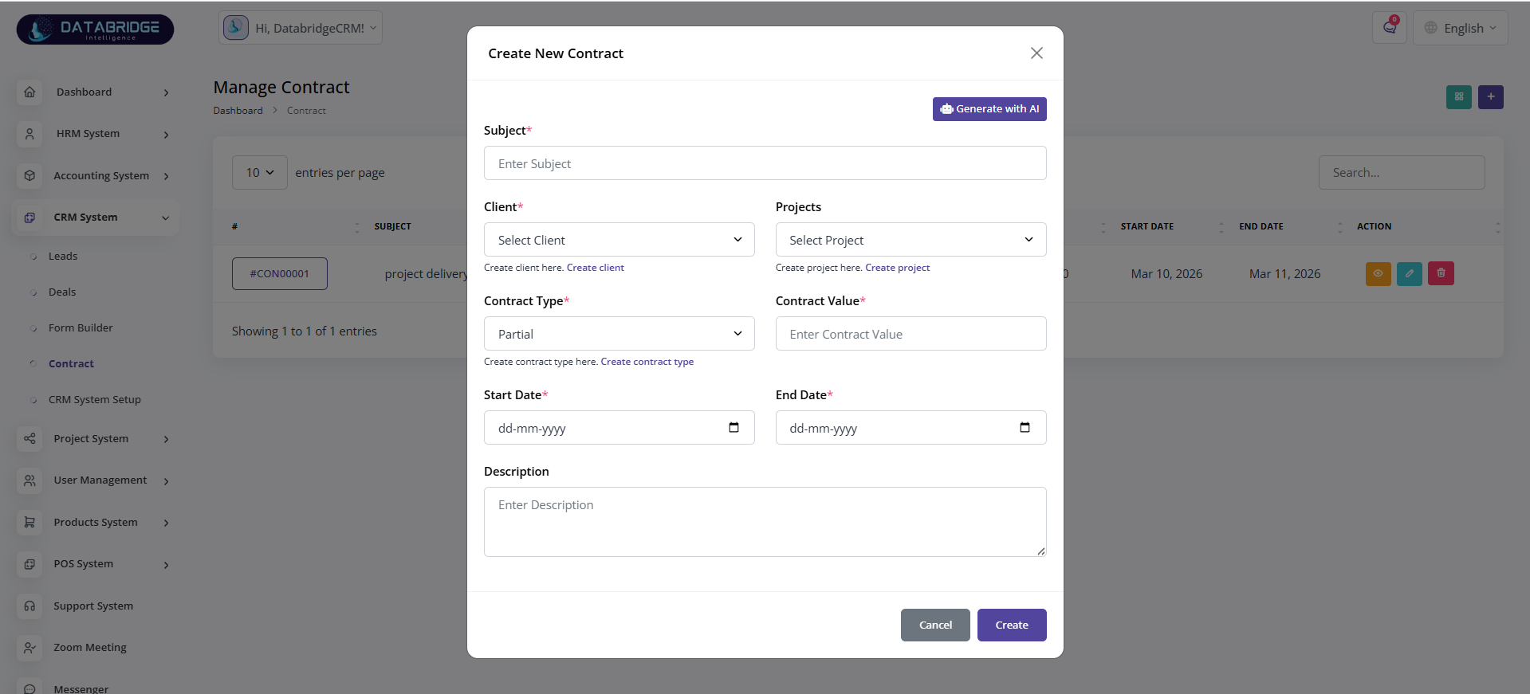Click the User Management people icon
Image resolution: width=1530 pixels, height=694 pixels.
coord(29,480)
